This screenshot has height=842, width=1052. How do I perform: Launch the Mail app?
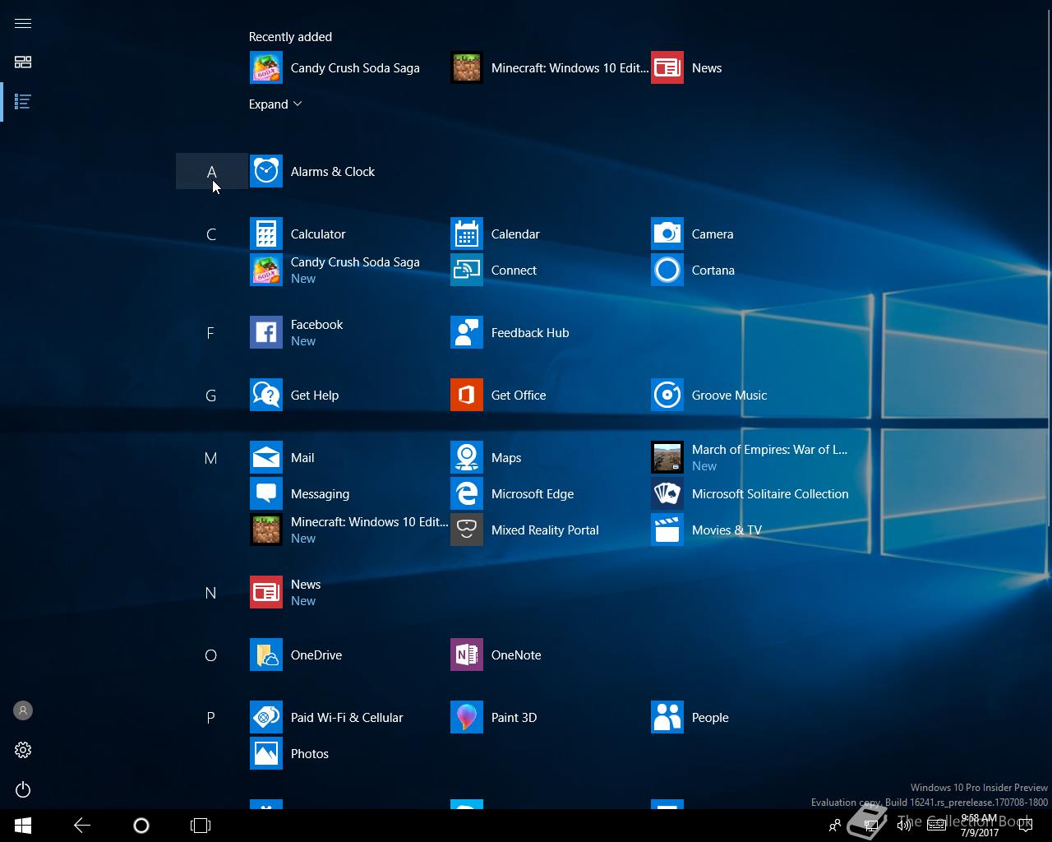click(x=348, y=457)
